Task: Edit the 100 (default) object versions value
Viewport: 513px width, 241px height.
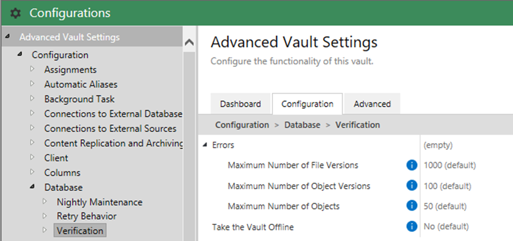Action: click(447, 186)
